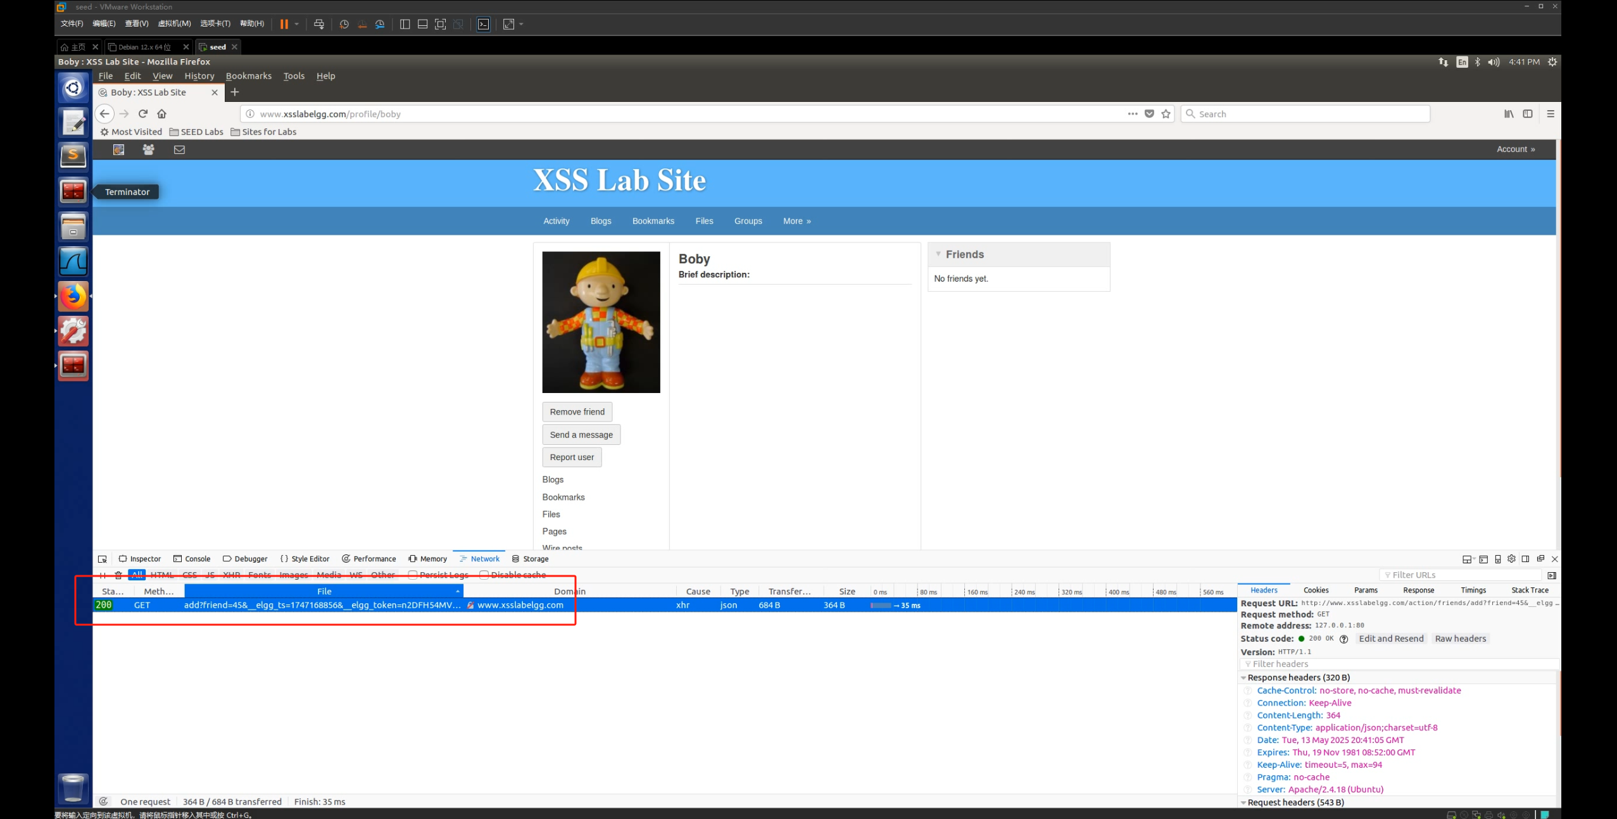The height and width of the screenshot is (819, 1617).
Task: Enable the Disable cache checkbox
Action: point(484,575)
